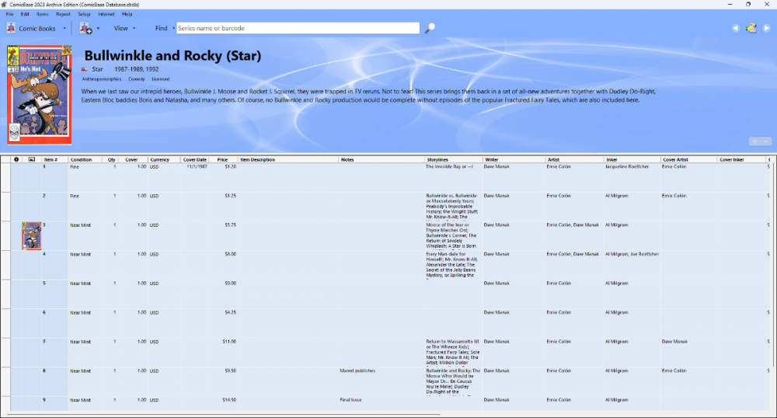The image size is (777, 418).
Task: Click the minus zoom button
Action: [x=767, y=141]
